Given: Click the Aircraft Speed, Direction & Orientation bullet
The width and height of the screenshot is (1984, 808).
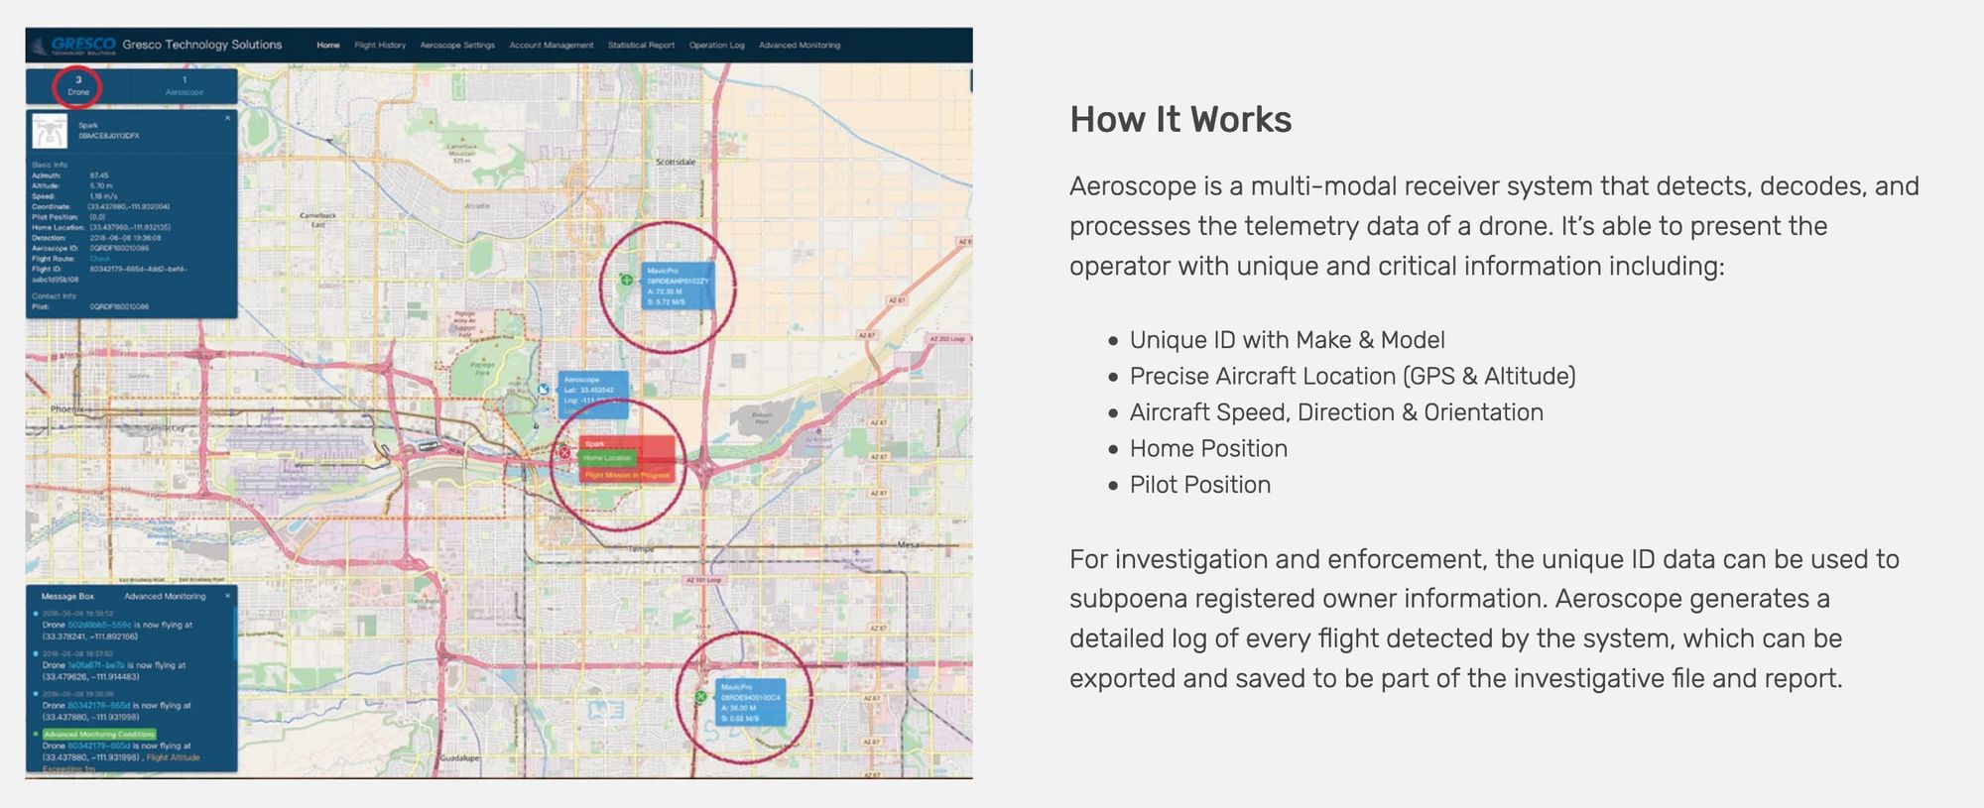Looking at the screenshot, I should (x=1336, y=412).
